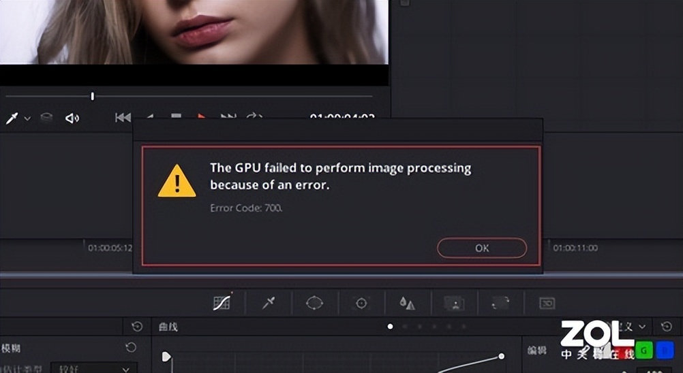Open the Qualifier palette eyedropper icon

269,303
